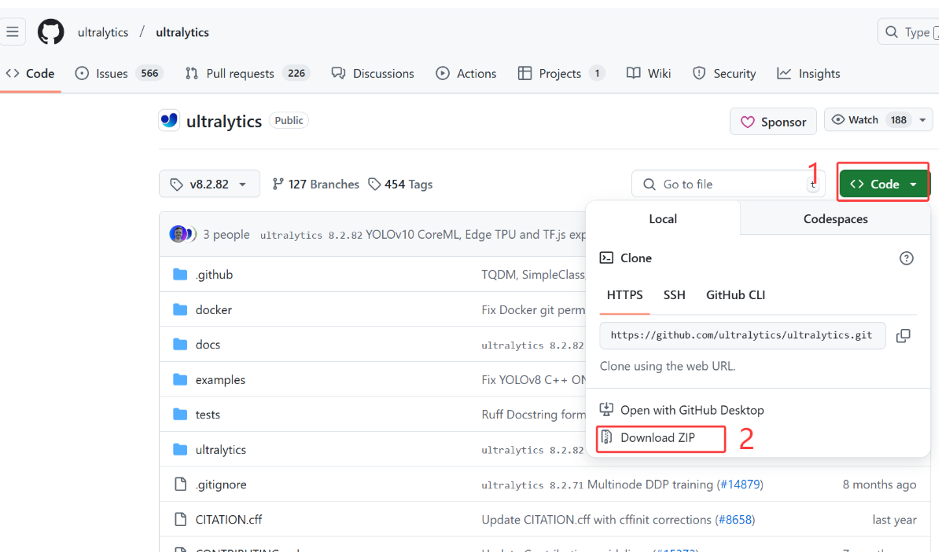The image size is (942, 552).
Task: Open the .github folder name
Action: click(x=214, y=275)
